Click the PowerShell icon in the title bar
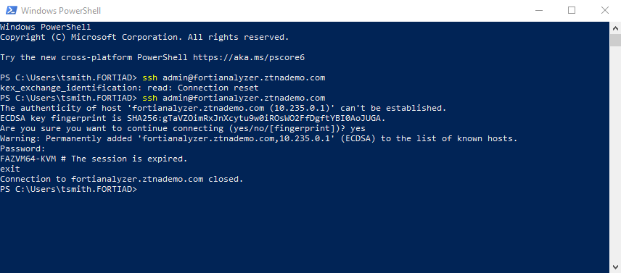 [x=11, y=11]
